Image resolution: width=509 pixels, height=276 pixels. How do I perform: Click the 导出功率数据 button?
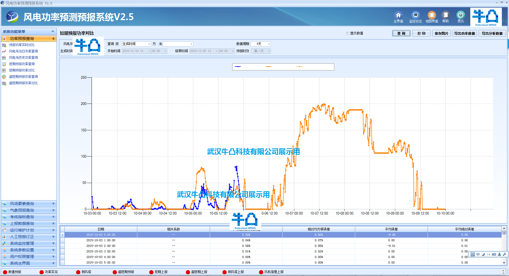point(464,33)
